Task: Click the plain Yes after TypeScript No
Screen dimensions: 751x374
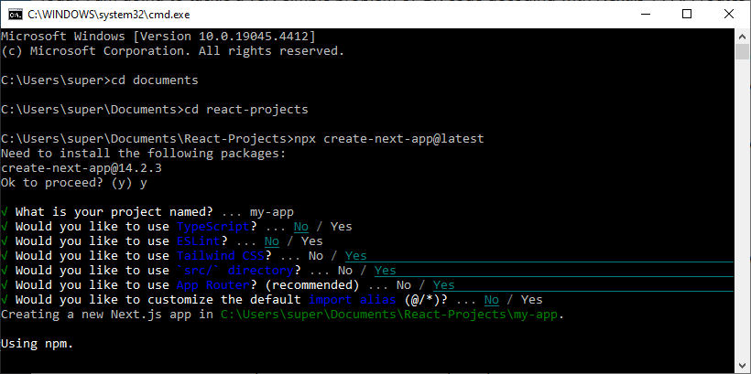Action: click(341, 226)
